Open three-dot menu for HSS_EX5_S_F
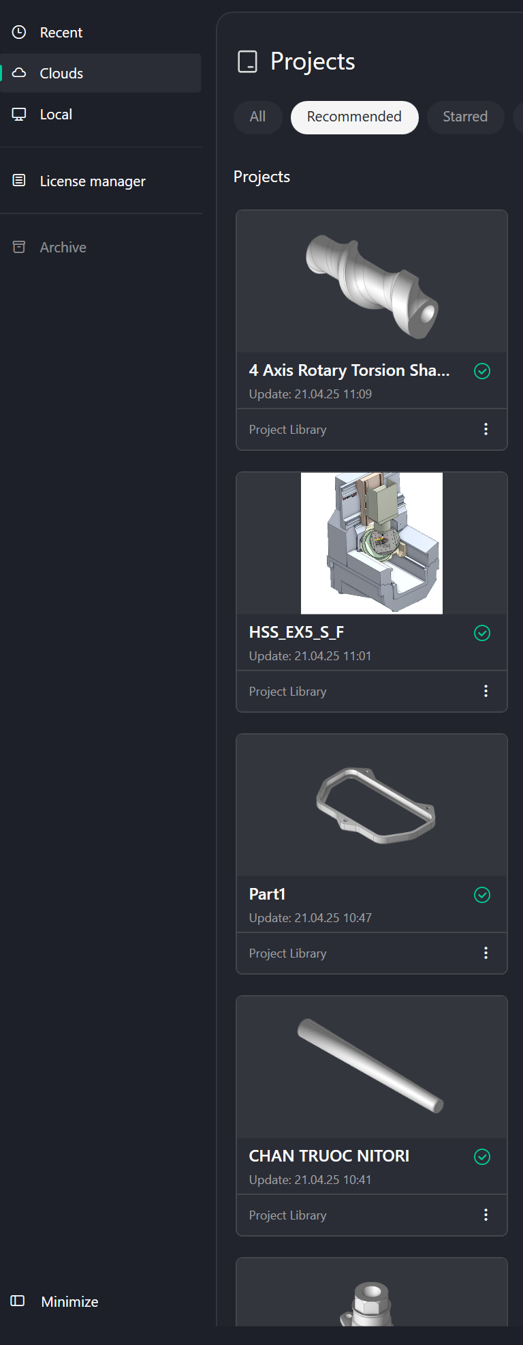 click(486, 691)
